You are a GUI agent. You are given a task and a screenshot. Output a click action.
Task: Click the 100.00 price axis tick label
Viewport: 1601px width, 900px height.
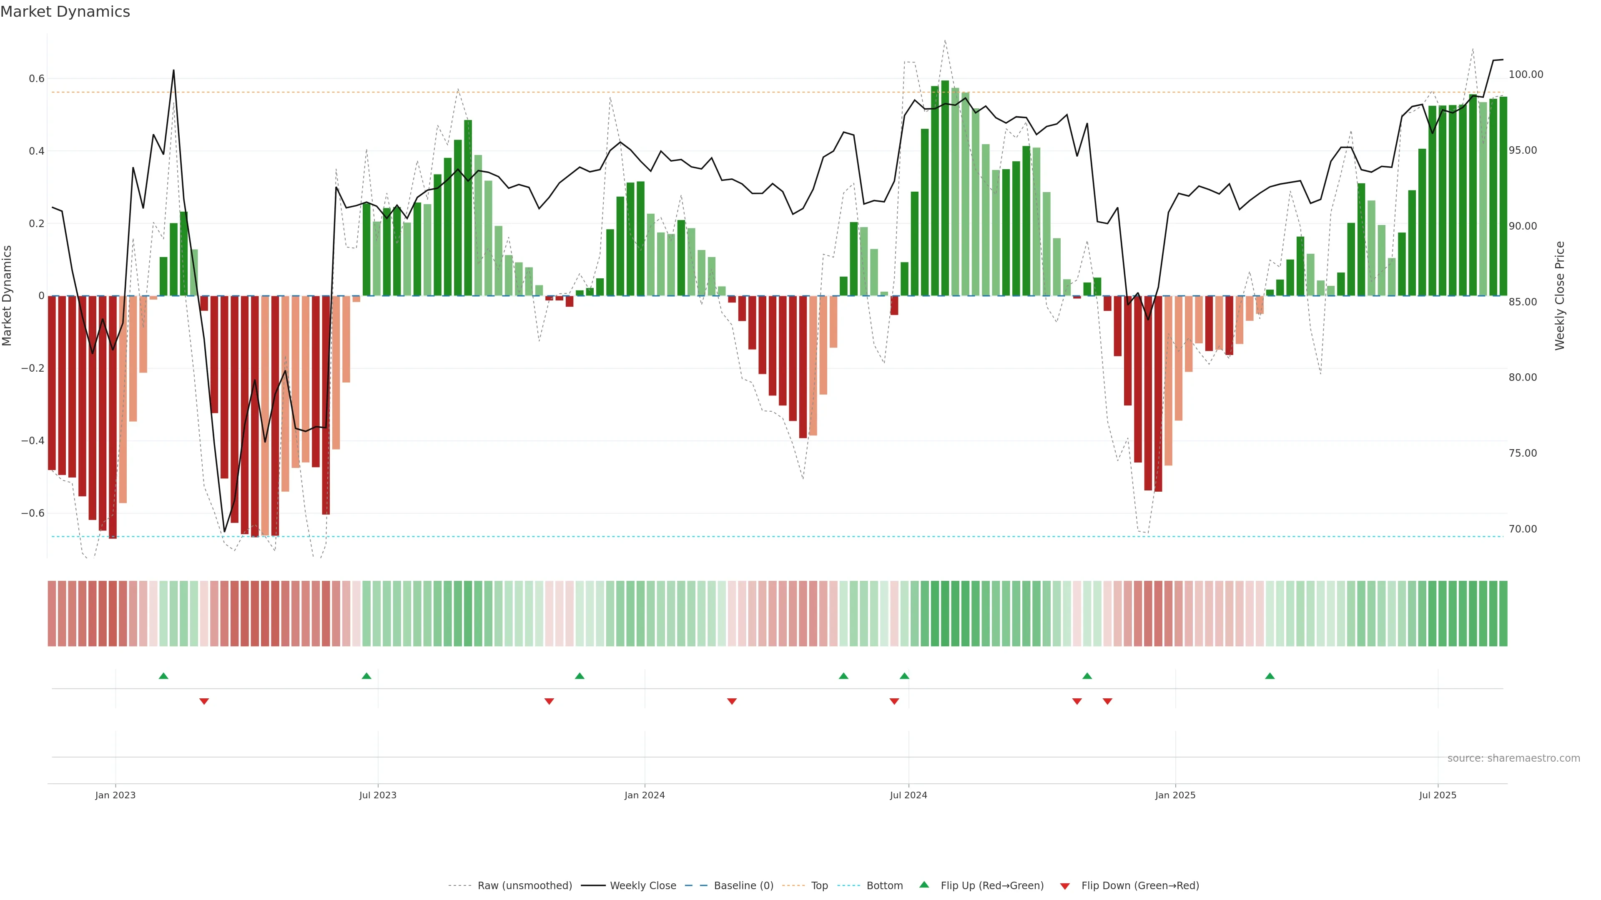[1526, 75]
